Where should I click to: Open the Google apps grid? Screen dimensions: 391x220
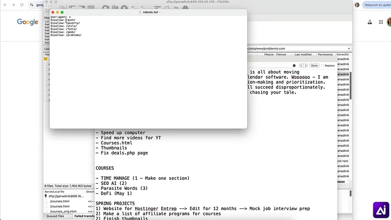point(381,22)
